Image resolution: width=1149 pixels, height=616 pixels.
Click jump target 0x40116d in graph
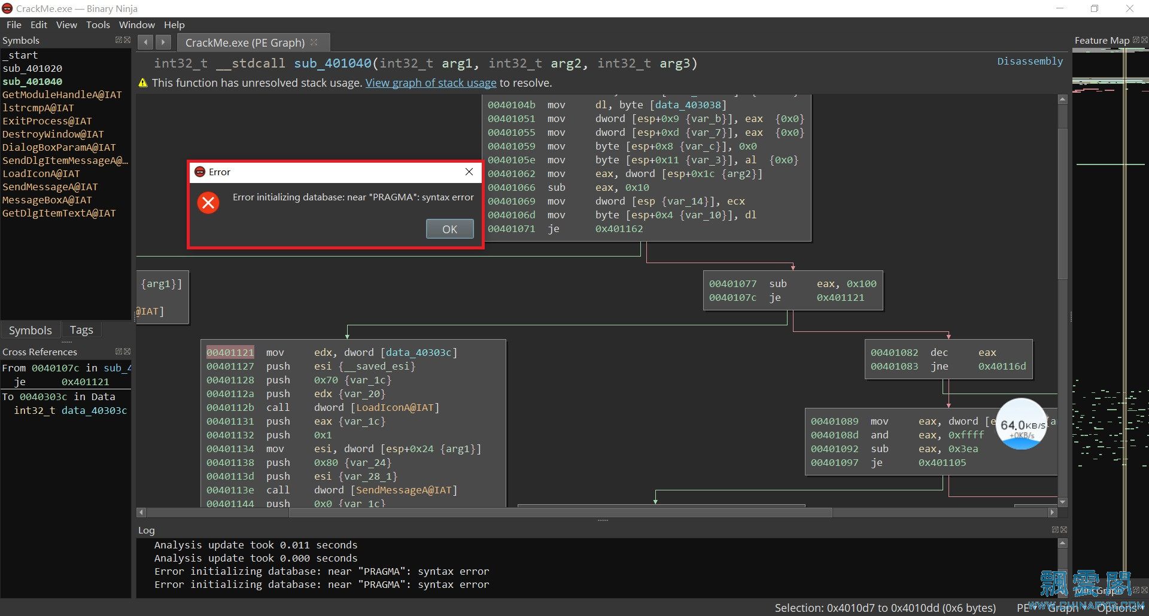pos(1002,366)
